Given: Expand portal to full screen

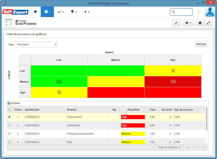Looking at the screenshot, I should (208, 23).
